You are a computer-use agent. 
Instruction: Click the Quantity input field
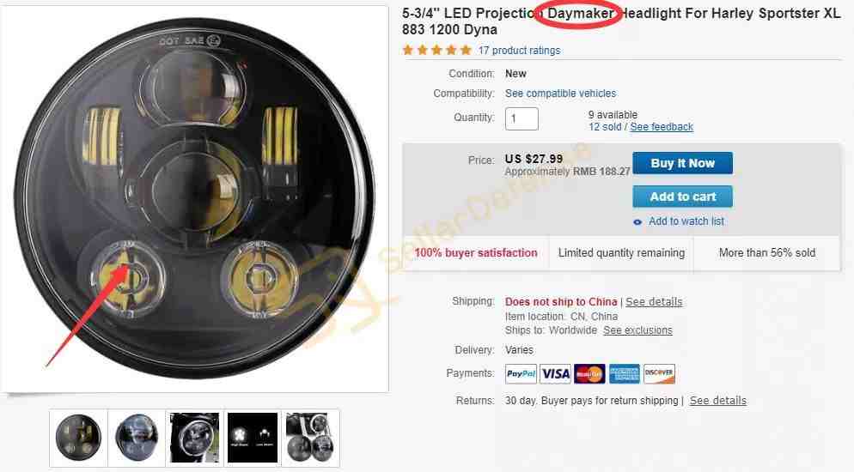(522, 118)
